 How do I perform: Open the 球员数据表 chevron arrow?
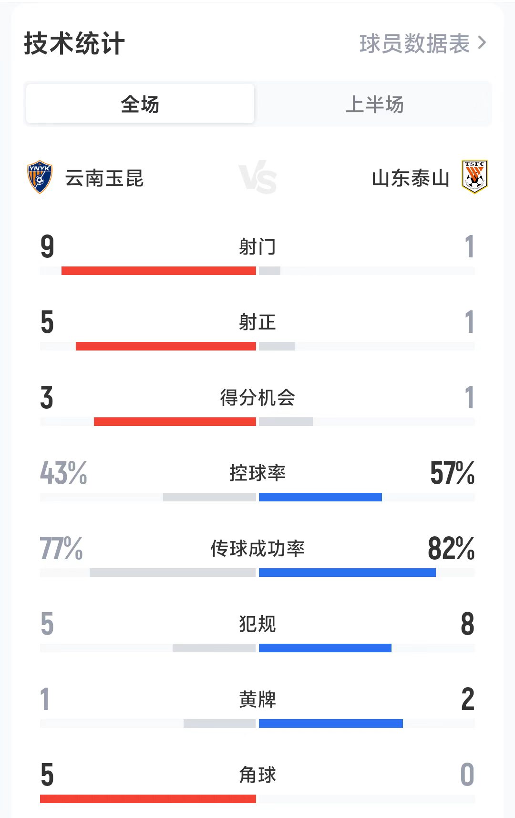[482, 43]
